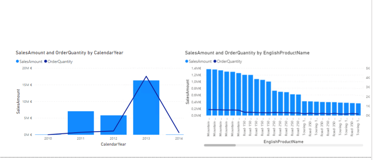
Task: Click SalesAmount legend marker in CalendarYear chart
Action: [x=18, y=62]
